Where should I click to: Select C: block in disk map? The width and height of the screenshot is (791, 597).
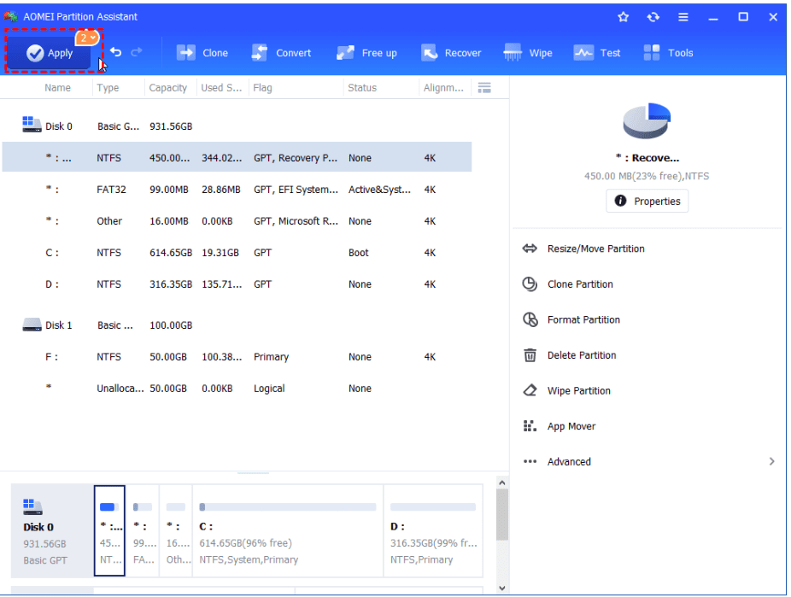[x=288, y=531]
